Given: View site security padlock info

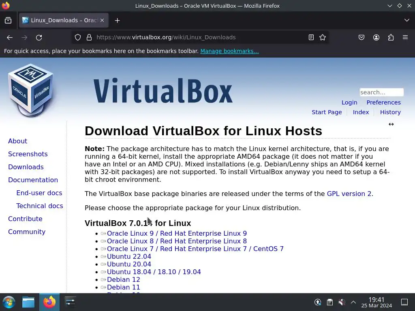Looking at the screenshot, I should [x=89, y=37].
